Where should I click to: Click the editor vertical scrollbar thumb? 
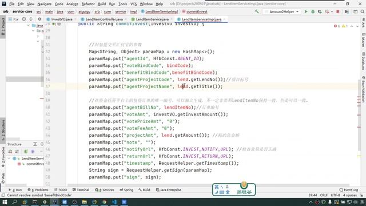tap(359, 116)
